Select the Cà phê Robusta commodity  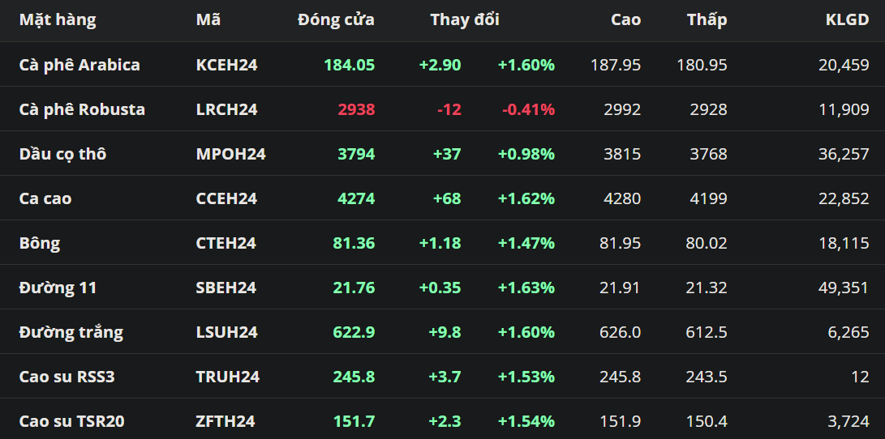coord(82,109)
